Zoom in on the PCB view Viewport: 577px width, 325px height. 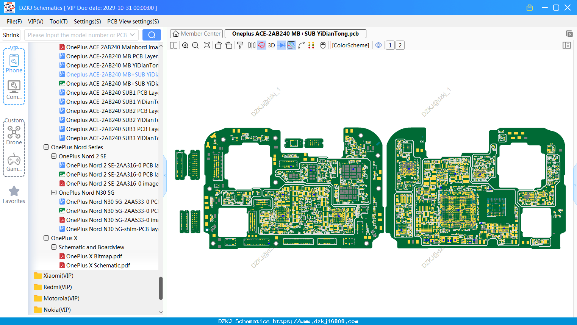tap(185, 45)
